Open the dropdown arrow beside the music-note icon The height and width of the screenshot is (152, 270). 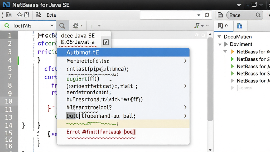coord(202,26)
